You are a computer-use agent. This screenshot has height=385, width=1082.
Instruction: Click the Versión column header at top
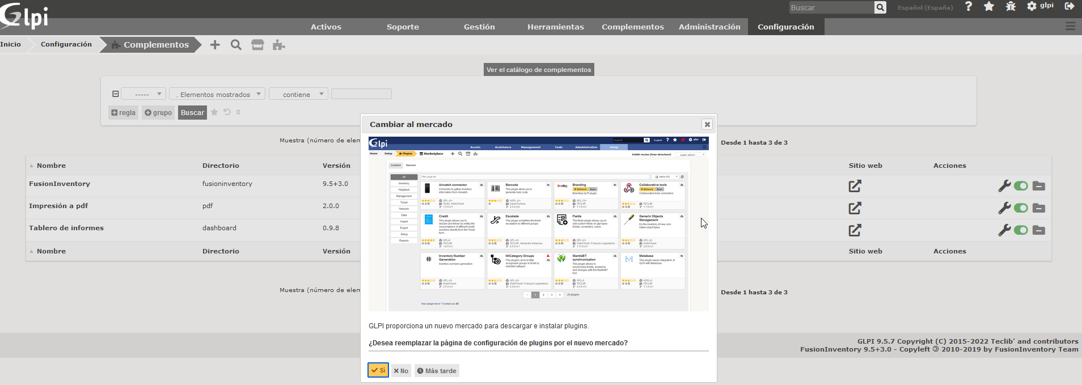click(336, 166)
